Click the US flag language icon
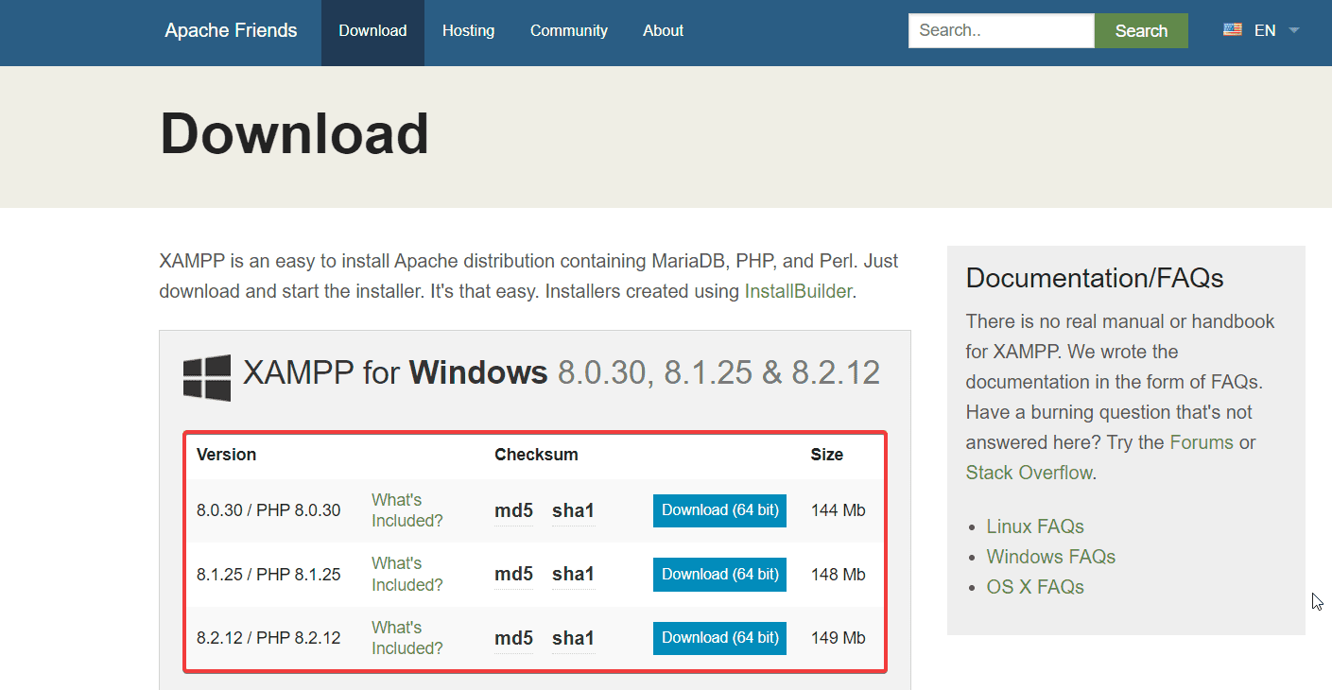 (1232, 28)
